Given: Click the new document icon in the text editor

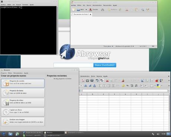Looking at the screenshot, I should [x=74, y=10].
